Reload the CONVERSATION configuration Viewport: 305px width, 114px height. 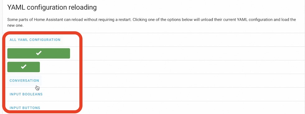click(x=24, y=81)
